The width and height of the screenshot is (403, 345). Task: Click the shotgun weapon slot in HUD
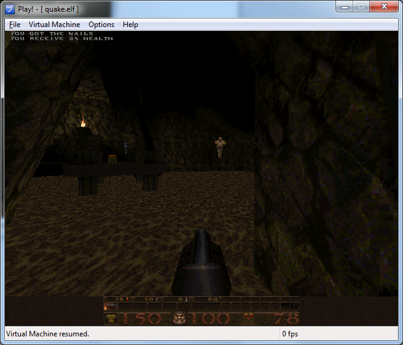pos(111,306)
